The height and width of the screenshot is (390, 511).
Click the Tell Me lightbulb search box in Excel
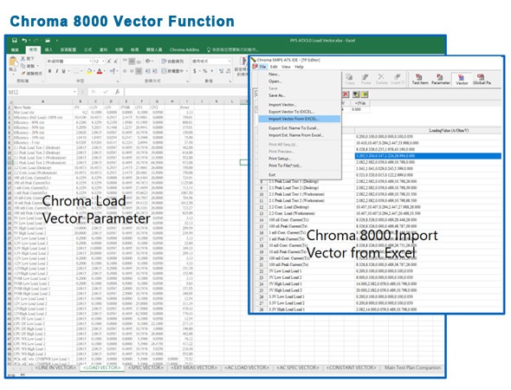click(x=233, y=49)
